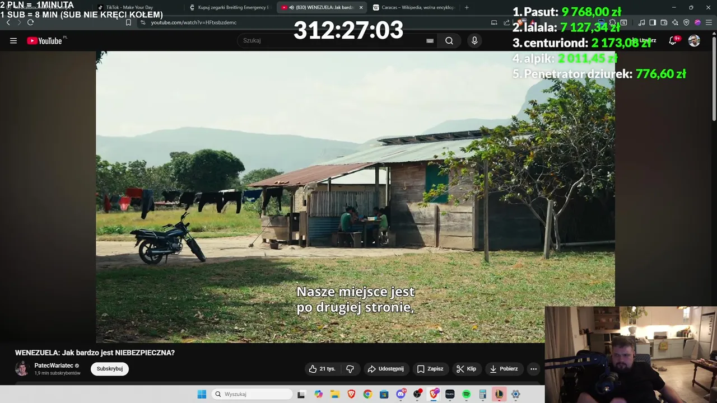Open Discord from the taskbar
Image resolution: width=717 pixels, height=403 pixels.
click(401, 394)
